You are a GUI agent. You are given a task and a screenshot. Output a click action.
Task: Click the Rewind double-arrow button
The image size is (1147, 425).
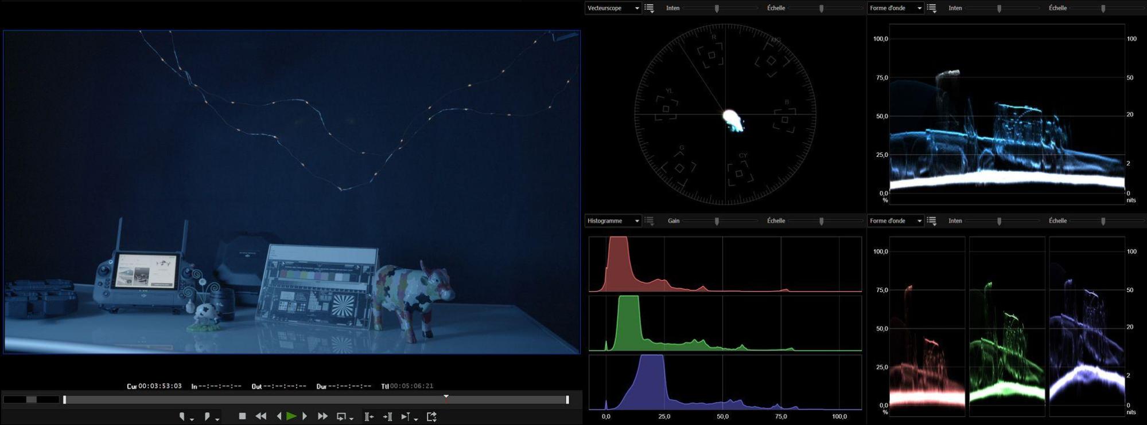(260, 416)
